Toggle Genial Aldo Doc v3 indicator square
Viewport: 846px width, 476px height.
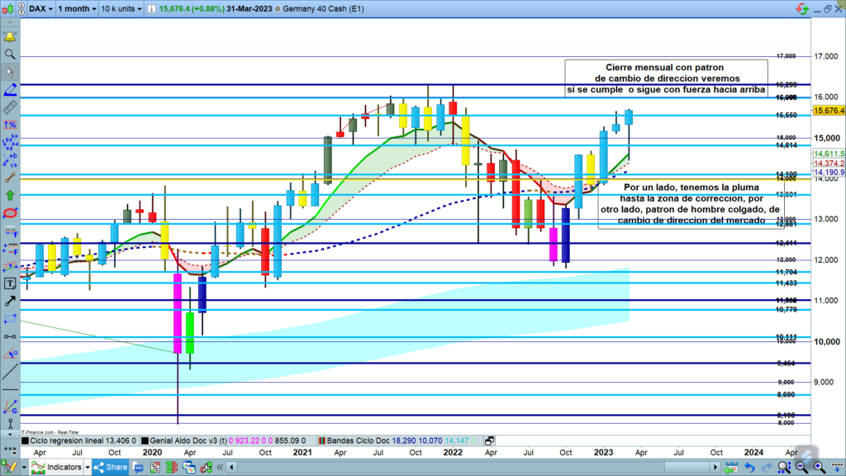pyautogui.click(x=146, y=441)
